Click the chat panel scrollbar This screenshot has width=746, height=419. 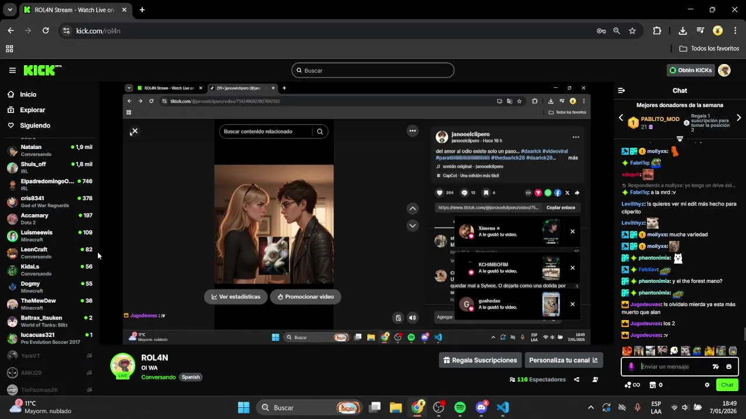[744, 334]
